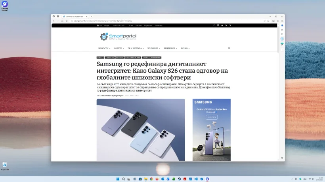The width and height of the screenshot is (325, 182).
Task: Expand the НОВОСТИ dropdown menu
Action: (x=104, y=48)
